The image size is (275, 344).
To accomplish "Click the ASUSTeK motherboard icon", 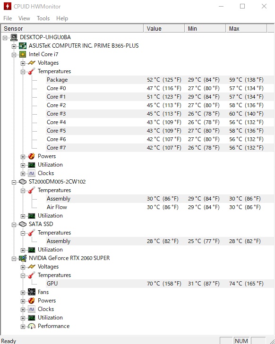I will tap(23, 46).
